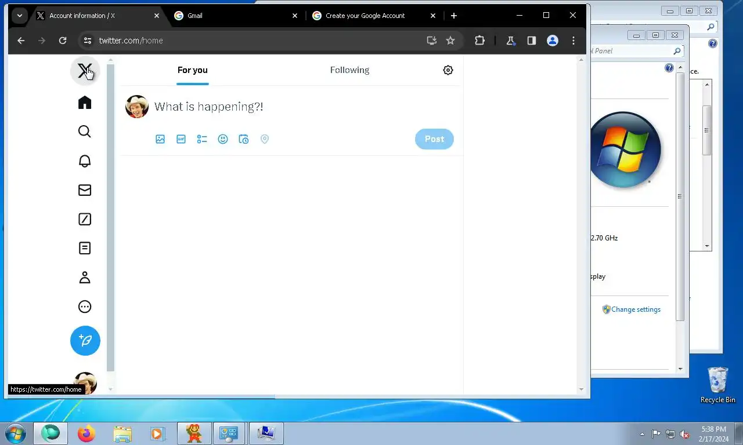Open Chrome extensions puzzle icon
Image resolution: width=743 pixels, height=445 pixels.
(x=479, y=41)
